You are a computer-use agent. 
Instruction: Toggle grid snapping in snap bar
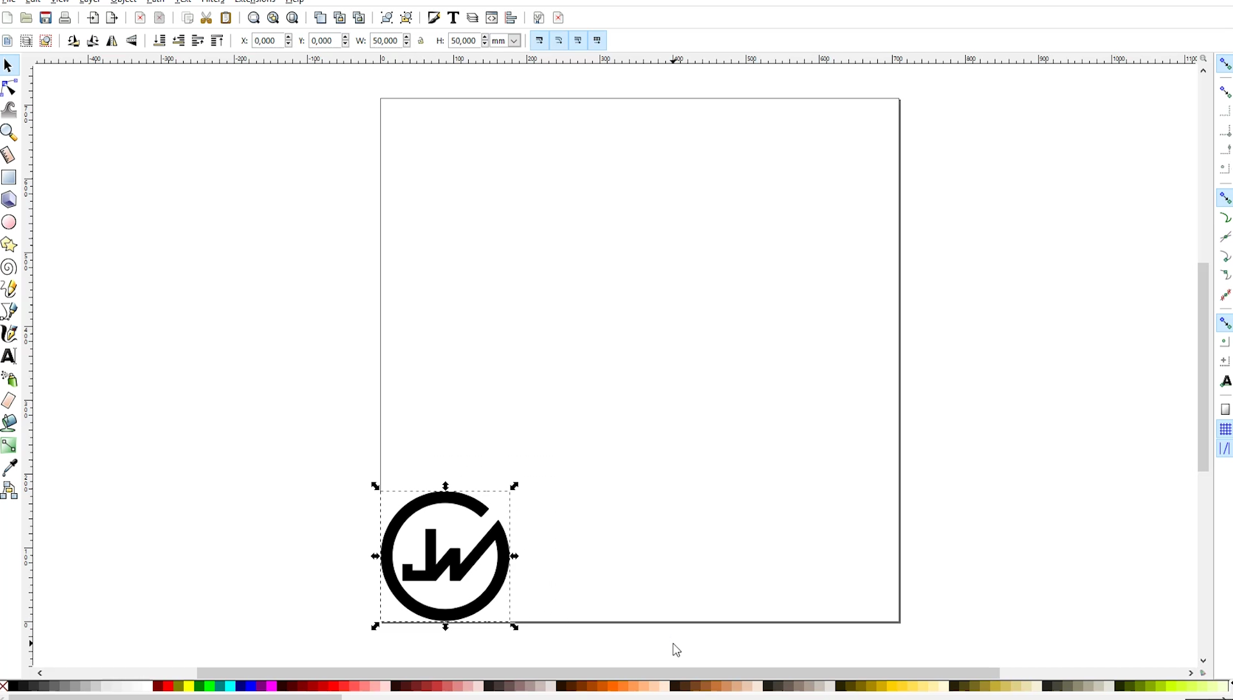point(1225,429)
